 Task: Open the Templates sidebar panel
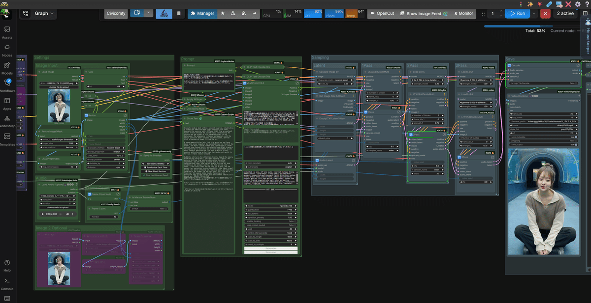[7, 139]
